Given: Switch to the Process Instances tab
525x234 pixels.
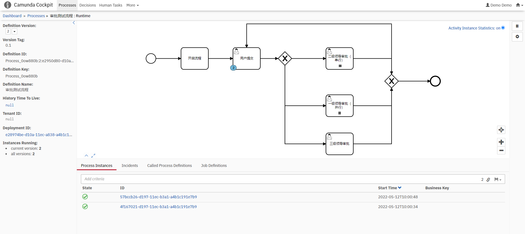Looking at the screenshot, I should click(x=97, y=166).
